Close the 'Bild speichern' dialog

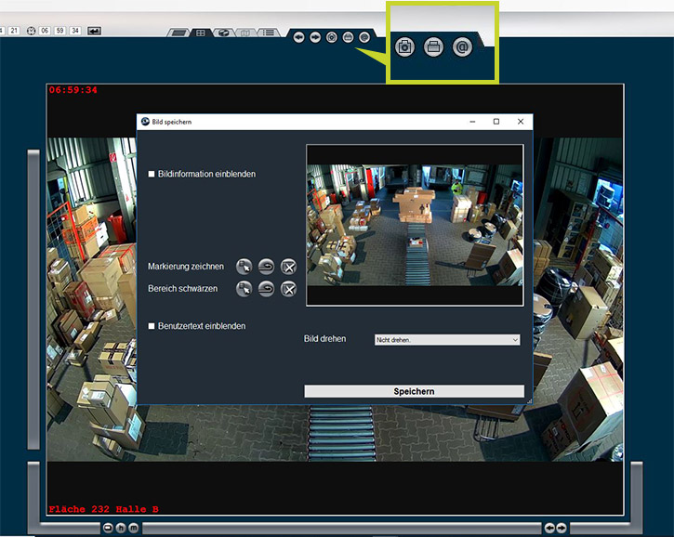(x=521, y=122)
